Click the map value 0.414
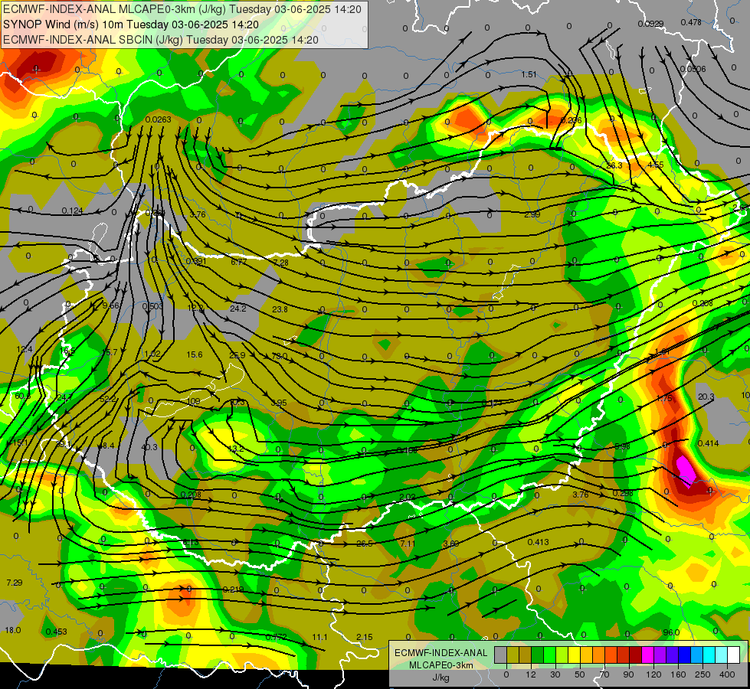The image size is (750, 689). tap(708, 443)
